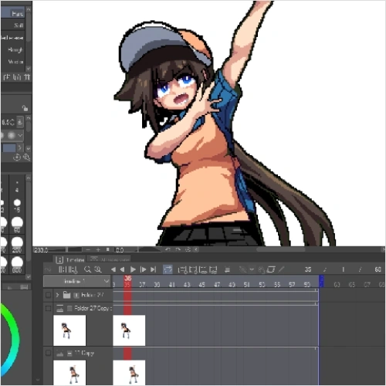
Task: Click canvas zoom out minus button
Action: 88,249
